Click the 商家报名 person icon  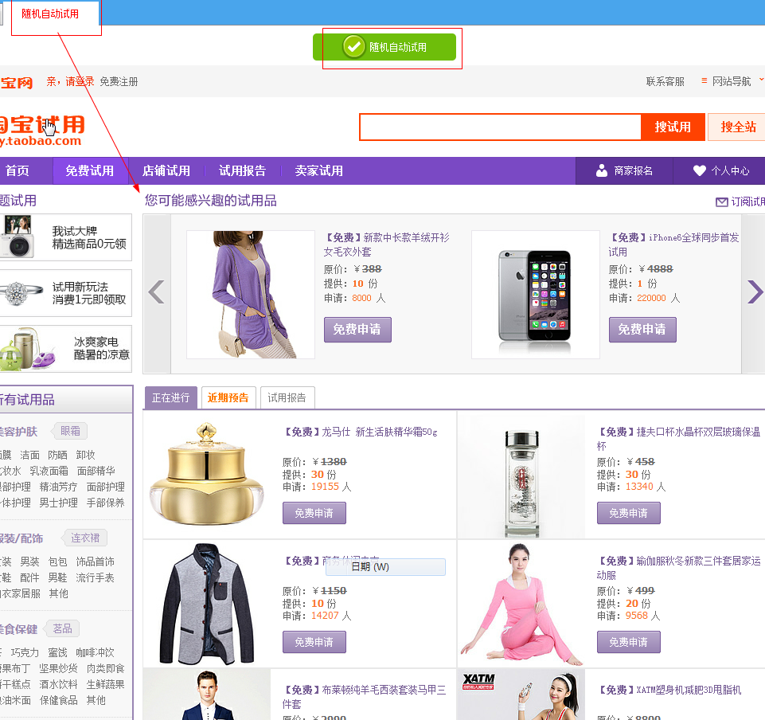point(602,170)
